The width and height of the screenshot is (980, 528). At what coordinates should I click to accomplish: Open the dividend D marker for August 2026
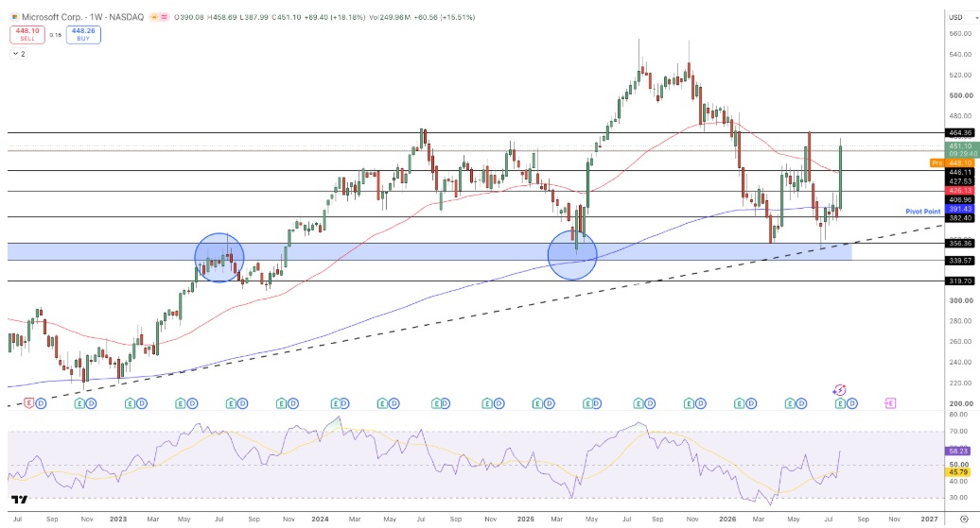click(x=852, y=404)
